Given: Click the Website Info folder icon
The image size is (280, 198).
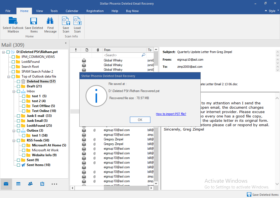Looking at the screenshot, I should (x=28, y=155).
